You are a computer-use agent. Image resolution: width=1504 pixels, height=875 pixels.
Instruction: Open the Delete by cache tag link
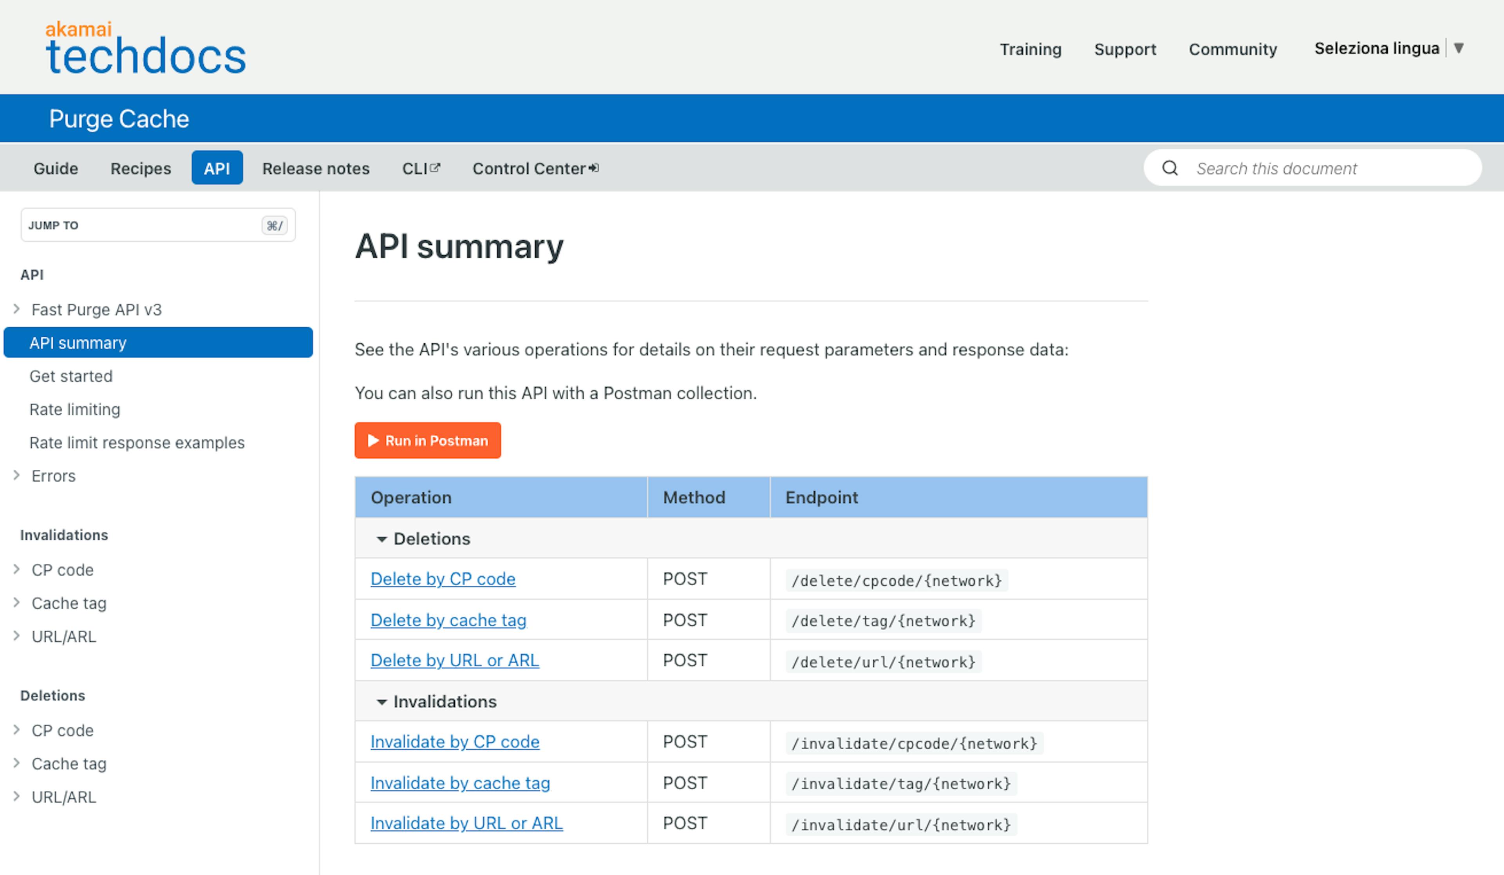(x=448, y=620)
